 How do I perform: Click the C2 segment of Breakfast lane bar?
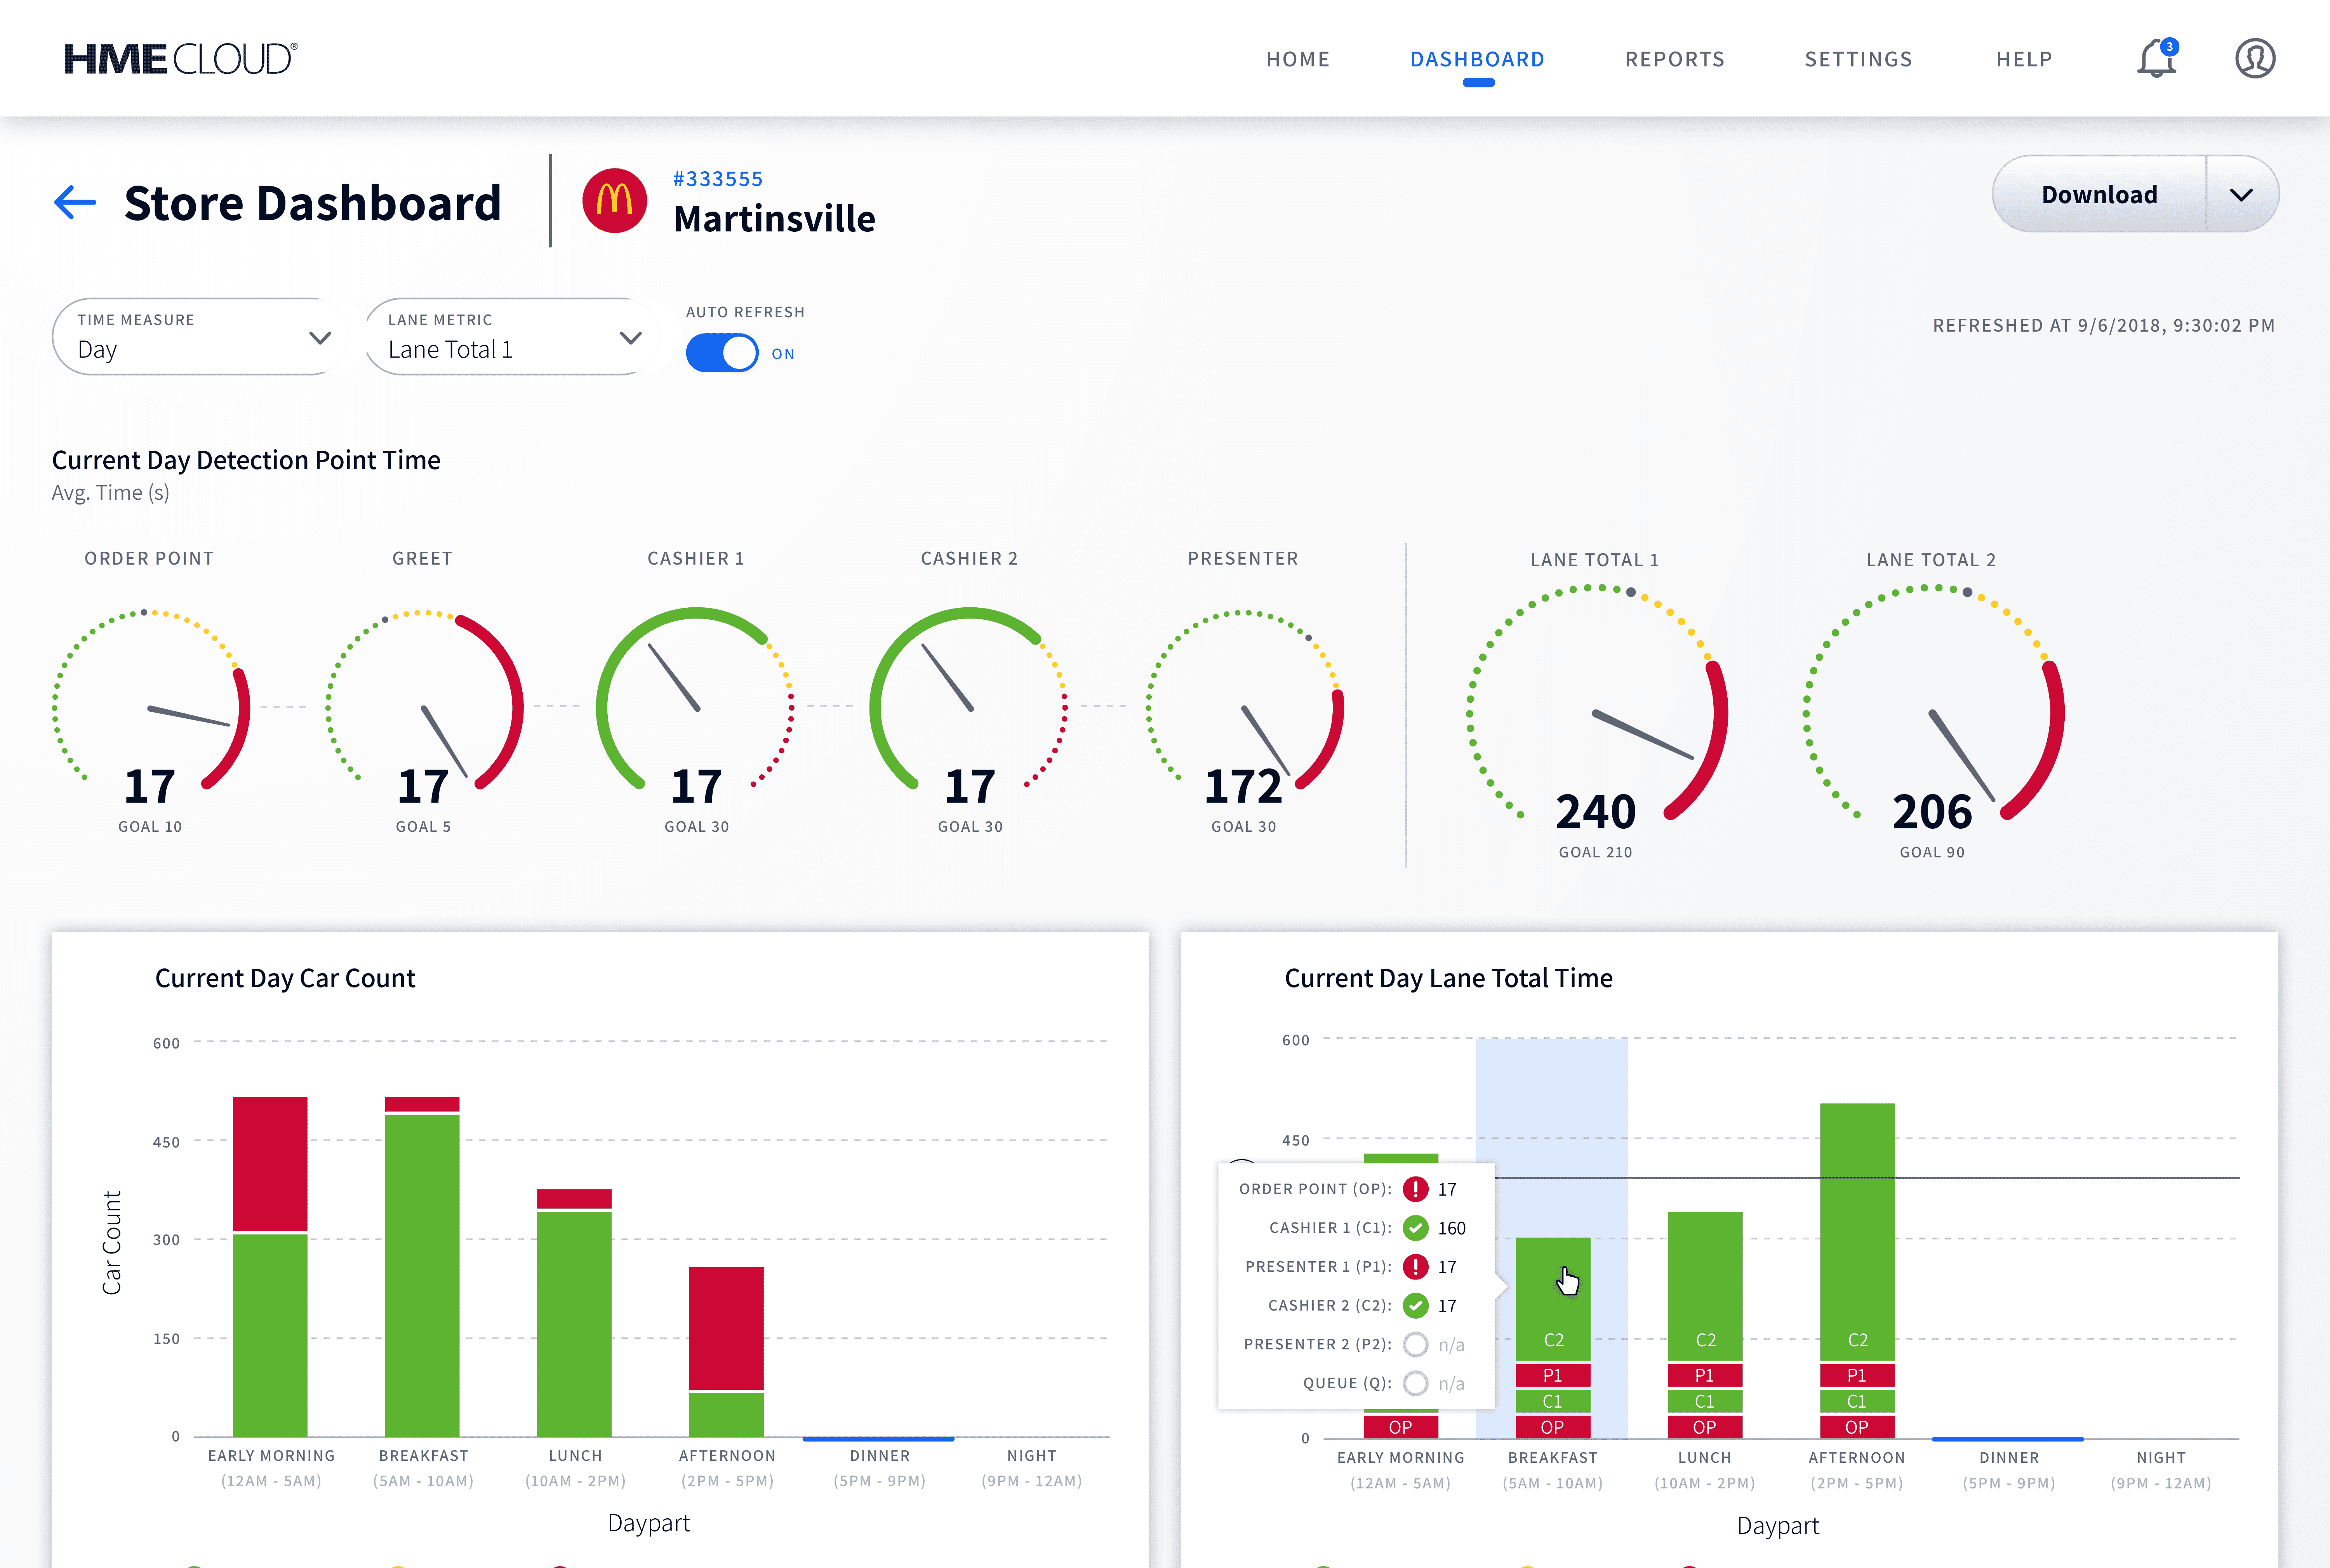tap(1553, 1299)
